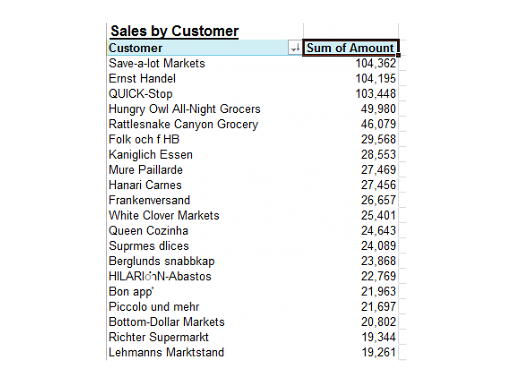Select the QUICK-Stop row label
512x384 pixels.
(141, 94)
